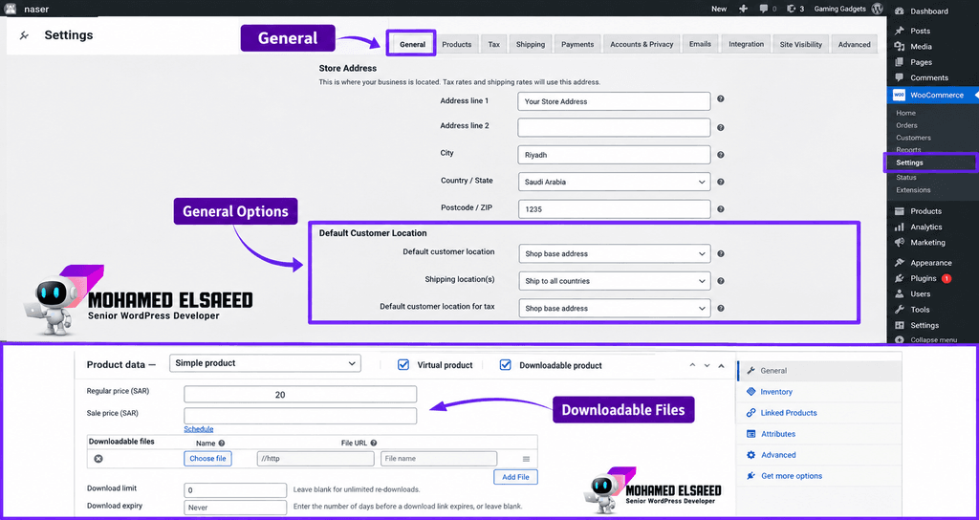979x520 pixels.
Task: Click the drag handle of downloadable file row
Action: point(527,459)
